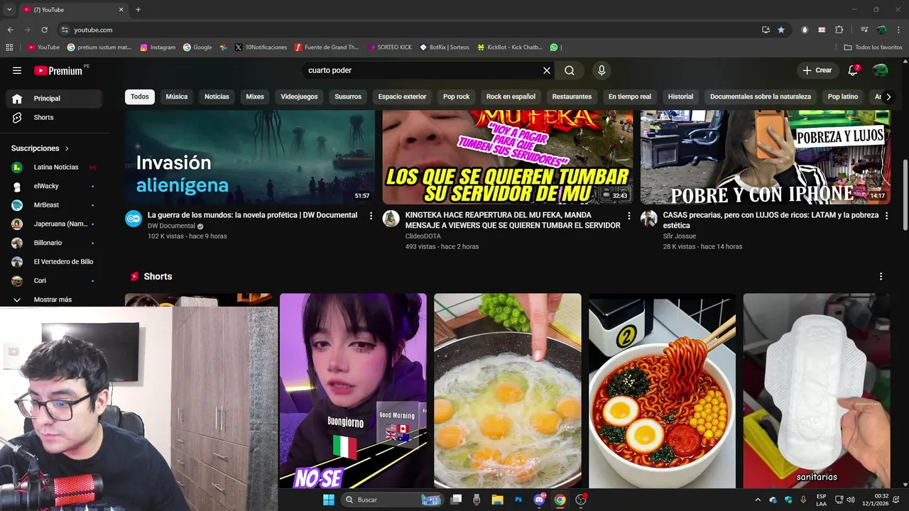Open Shorts section options menu

[x=881, y=276]
